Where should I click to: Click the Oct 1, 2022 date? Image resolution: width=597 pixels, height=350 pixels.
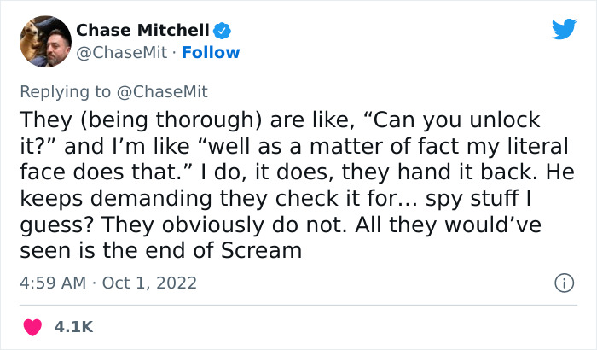pyautogui.click(x=150, y=283)
